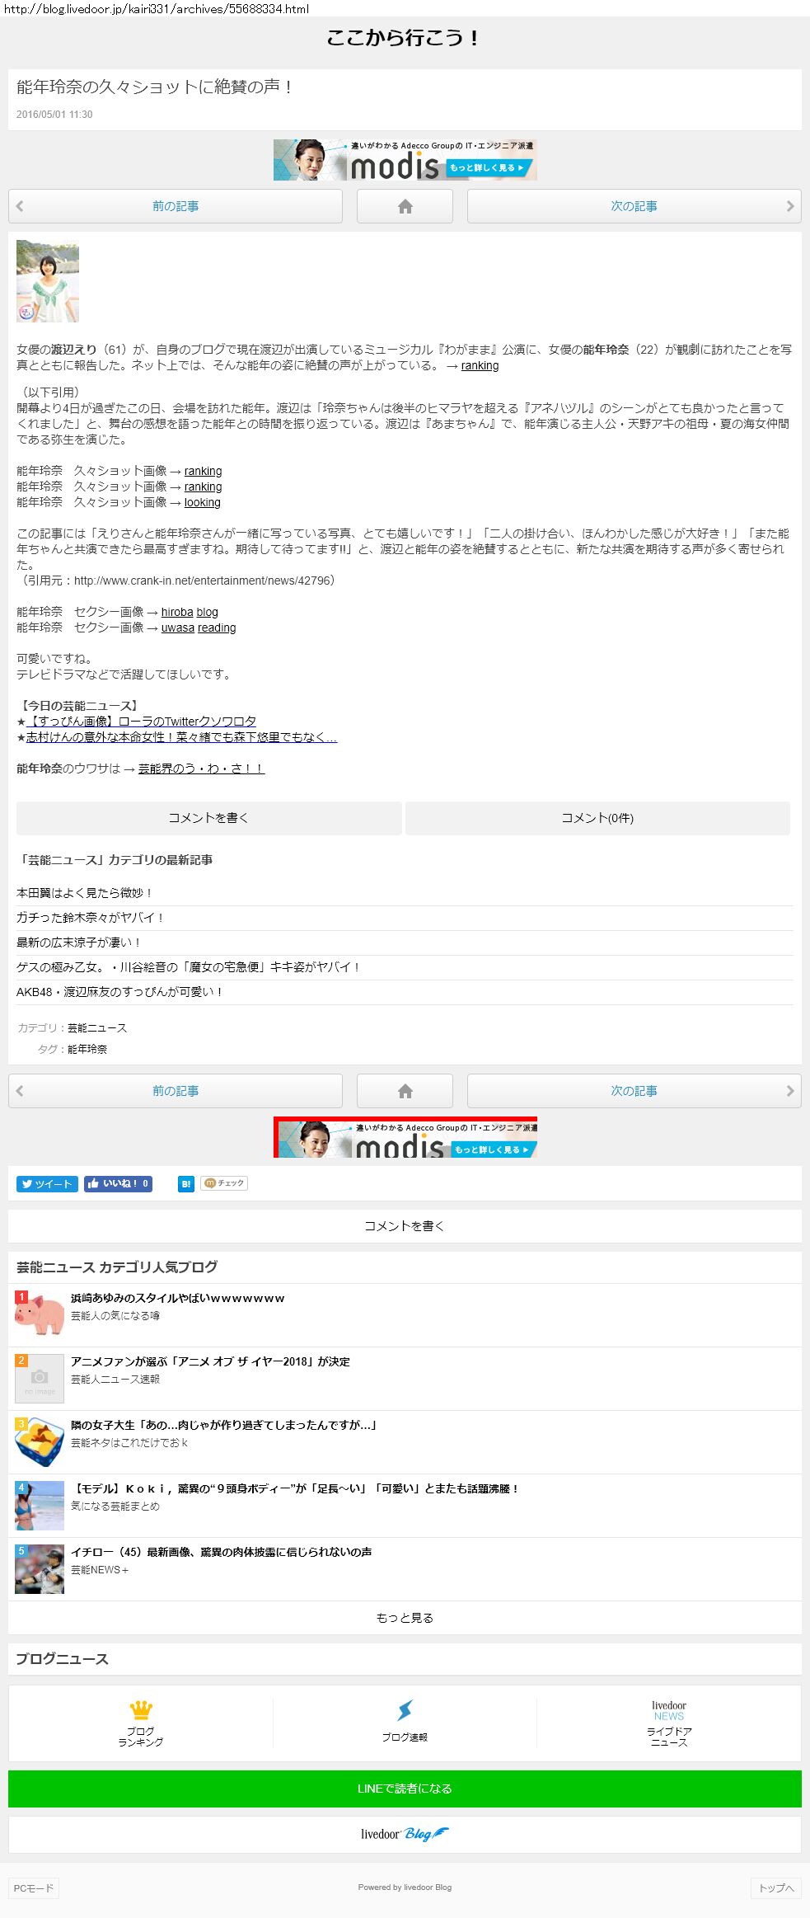The image size is (810, 1918).
Task: Open コメント(0件) button
Action: [597, 818]
